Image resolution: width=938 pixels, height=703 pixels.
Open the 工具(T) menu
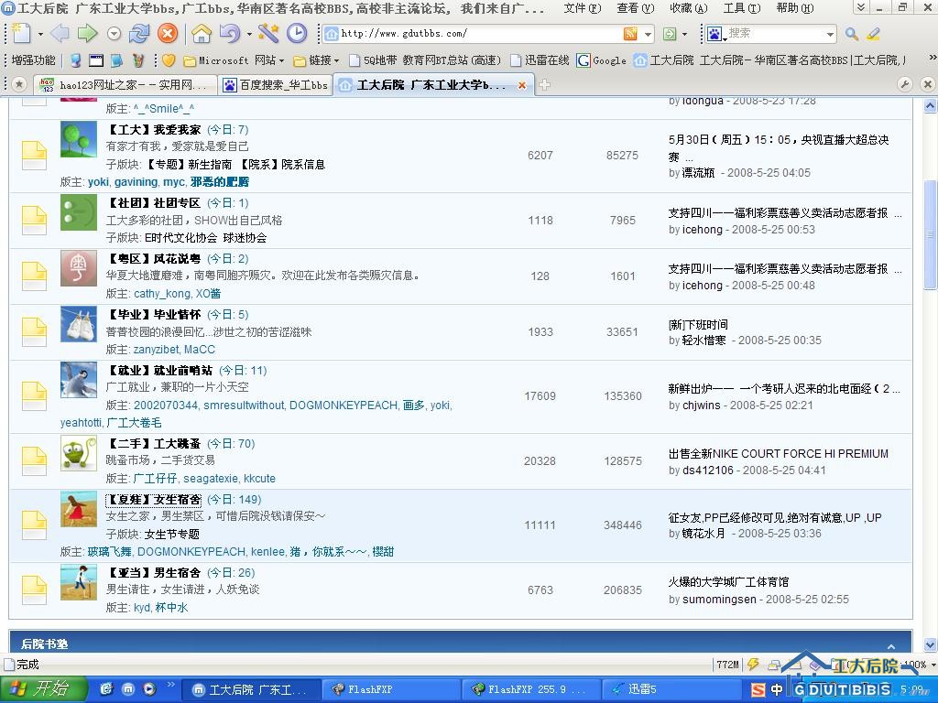coord(741,8)
